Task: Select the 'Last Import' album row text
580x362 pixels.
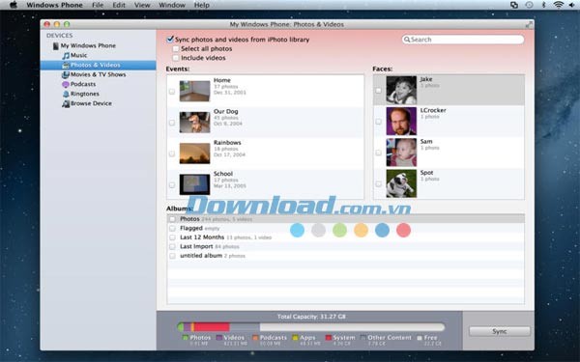Action: 196,246
